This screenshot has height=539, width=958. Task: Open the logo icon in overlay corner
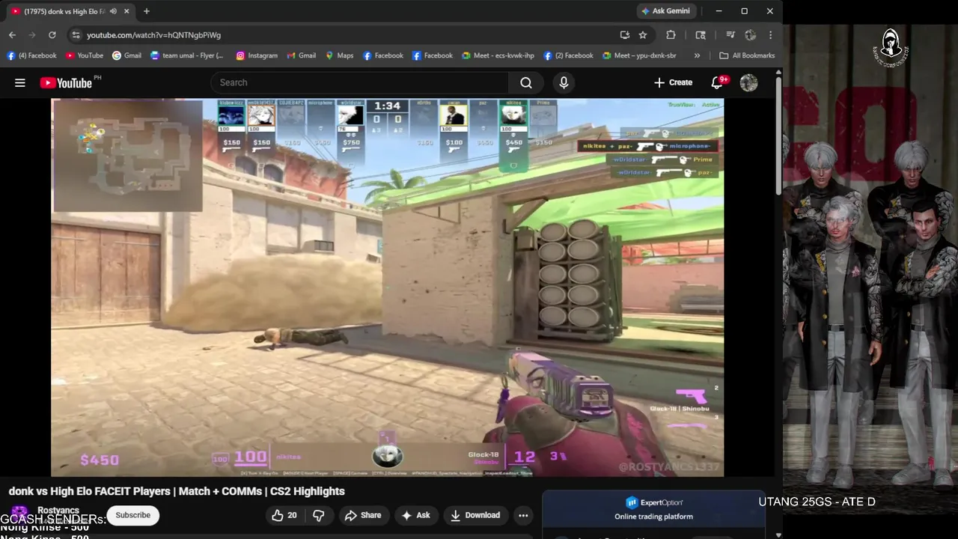(x=890, y=46)
